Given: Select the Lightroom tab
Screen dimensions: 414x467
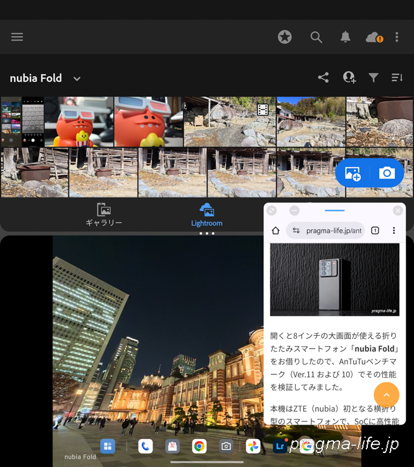Looking at the screenshot, I should (206, 215).
